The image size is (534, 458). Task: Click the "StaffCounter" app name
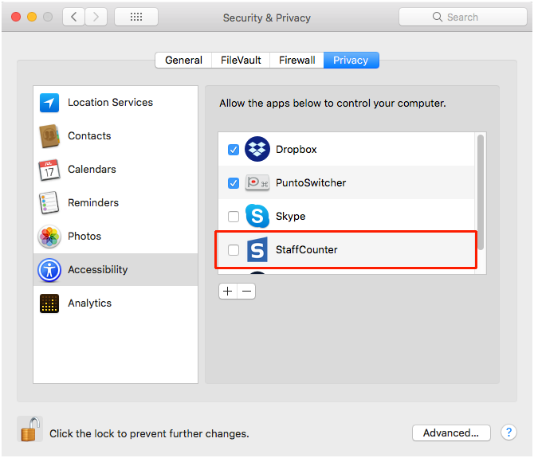pyautogui.click(x=307, y=249)
